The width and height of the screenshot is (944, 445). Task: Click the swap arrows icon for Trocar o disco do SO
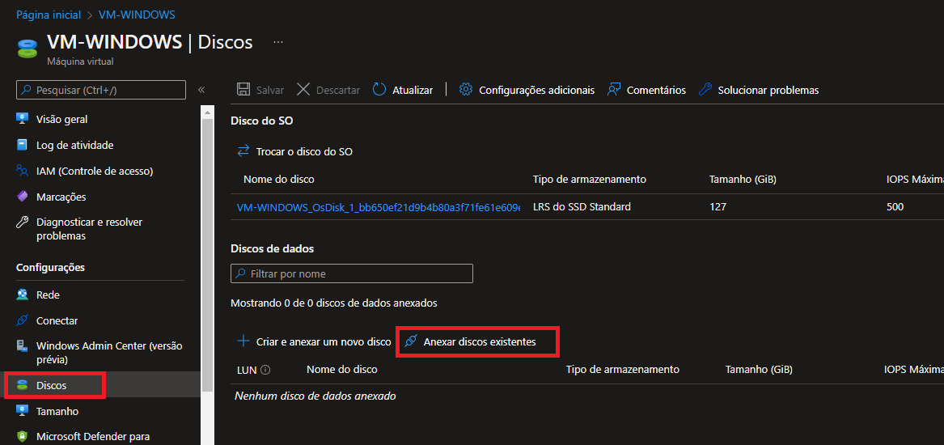(x=243, y=151)
